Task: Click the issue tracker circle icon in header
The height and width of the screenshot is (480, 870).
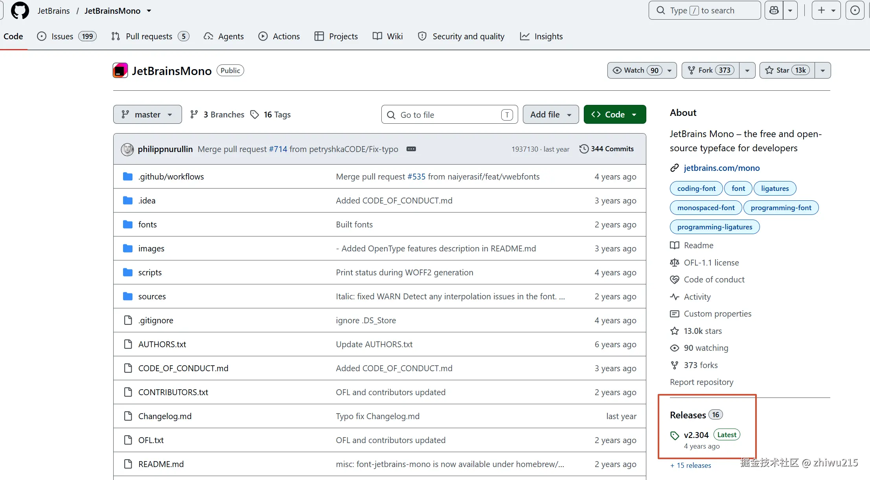Action: click(855, 10)
